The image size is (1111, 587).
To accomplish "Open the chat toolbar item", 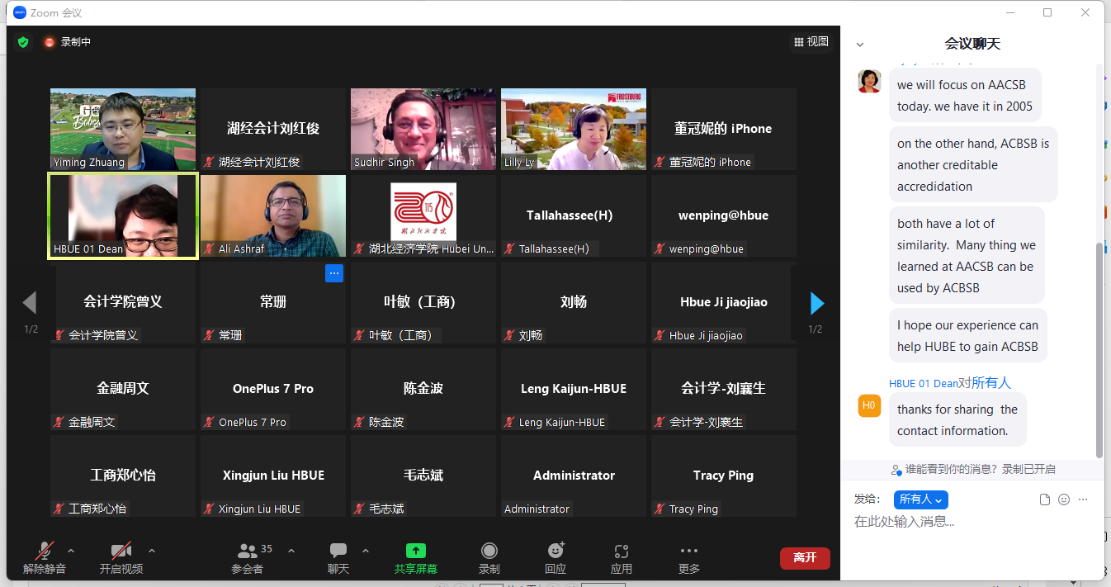I will tap(338, 551).
